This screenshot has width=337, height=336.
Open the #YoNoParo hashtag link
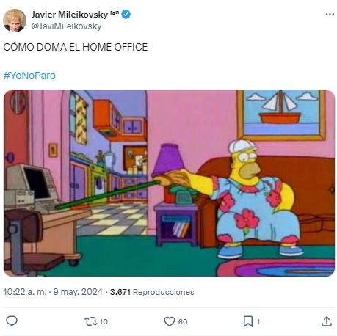tap(29, 76)
